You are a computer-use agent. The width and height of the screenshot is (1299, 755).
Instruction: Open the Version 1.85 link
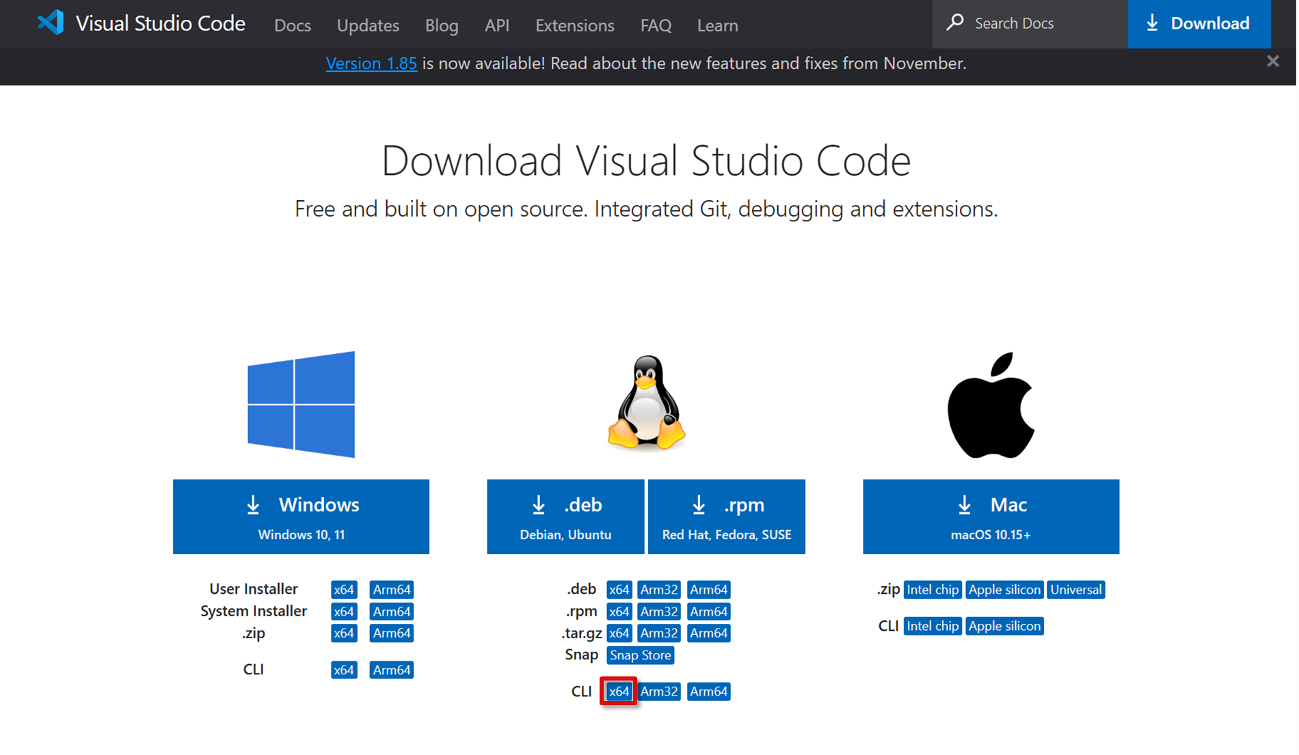tap(371, 64)
